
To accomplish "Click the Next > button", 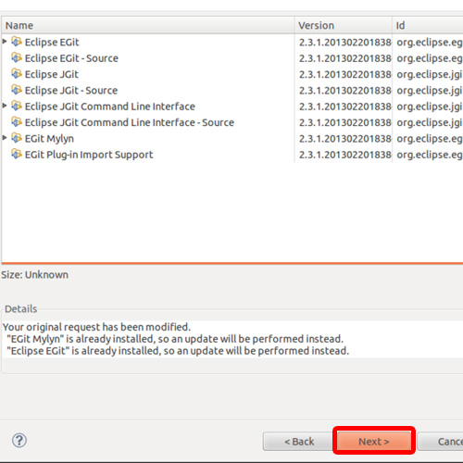I will coord(374,441).
